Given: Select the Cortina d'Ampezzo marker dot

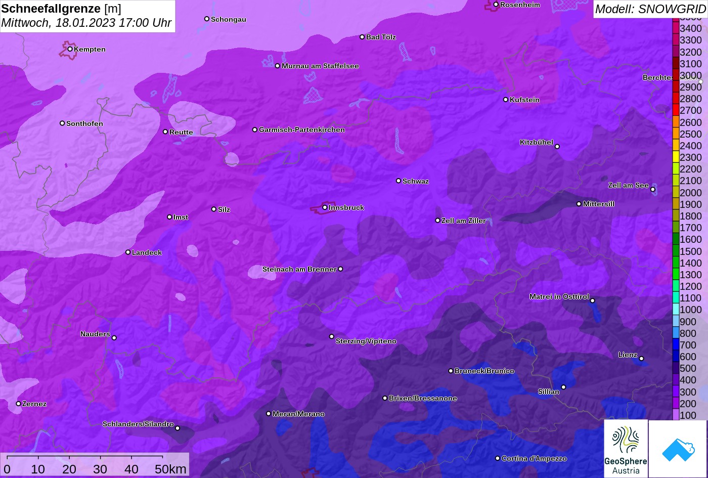Looking at the screenshot, I should (497, 458).
